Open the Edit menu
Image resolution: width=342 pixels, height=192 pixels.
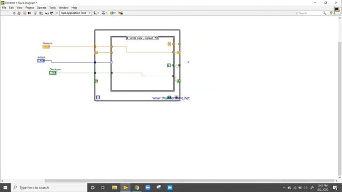(x=11, y=7)
